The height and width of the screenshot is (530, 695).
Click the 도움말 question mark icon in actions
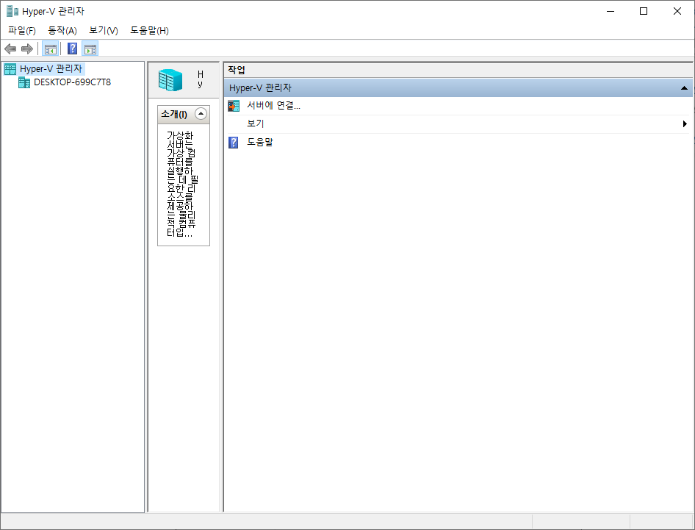click(x=233, y=143)
